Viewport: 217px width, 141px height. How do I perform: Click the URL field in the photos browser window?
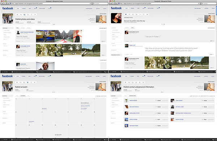[50, 4]
